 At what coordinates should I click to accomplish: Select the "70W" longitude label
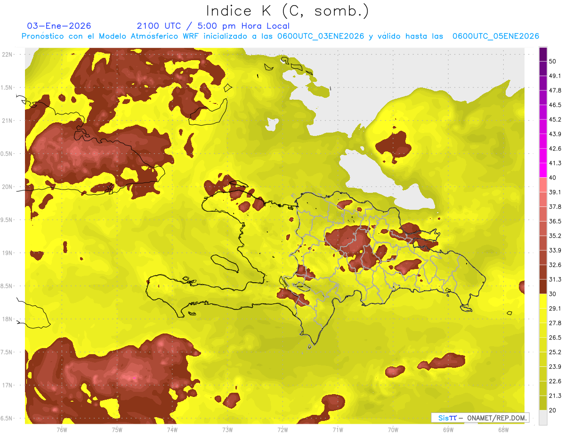coord(393,429)
